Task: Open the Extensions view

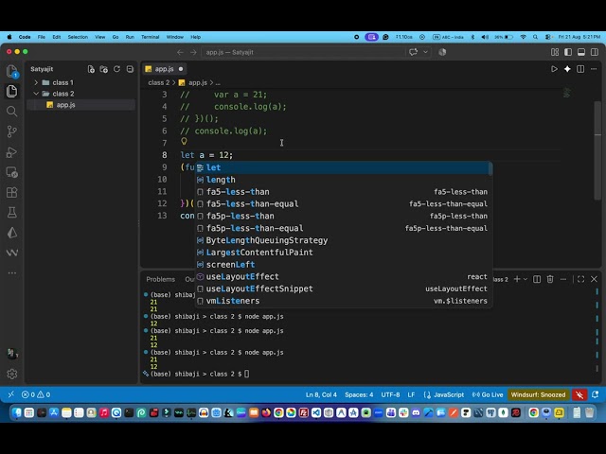Action: click(x=12, y=192)
